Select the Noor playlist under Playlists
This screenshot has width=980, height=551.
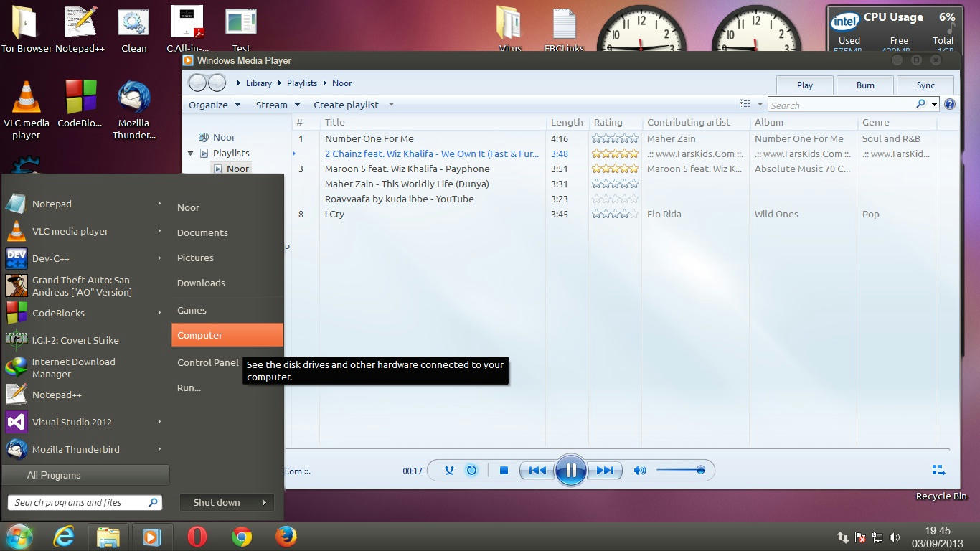click(x=231, y=169)
